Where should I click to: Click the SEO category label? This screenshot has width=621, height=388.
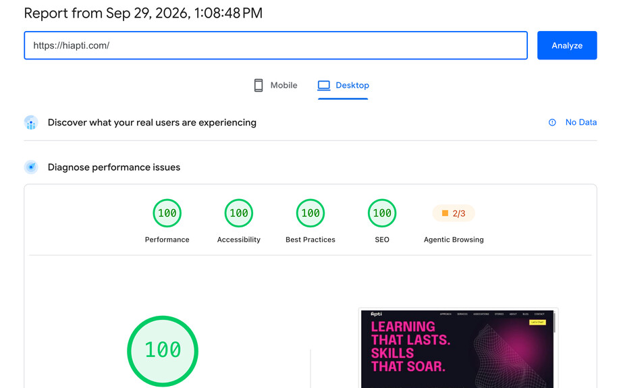click(382, 240)
